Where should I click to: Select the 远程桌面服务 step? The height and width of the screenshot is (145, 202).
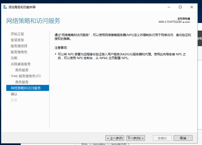[21, 64]
